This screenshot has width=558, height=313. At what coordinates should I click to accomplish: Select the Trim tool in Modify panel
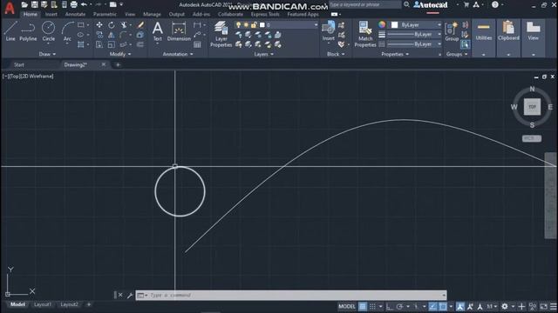124,25
